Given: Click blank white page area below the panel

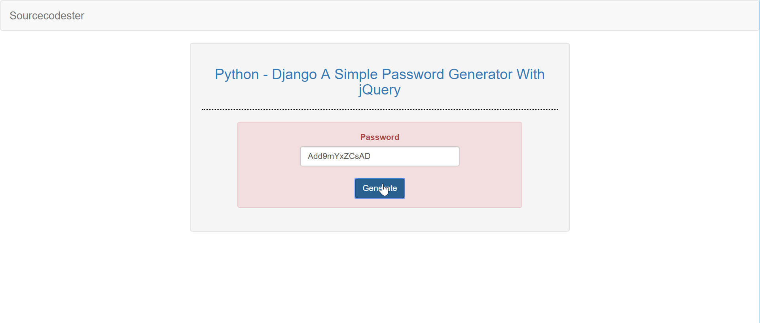Looking at the screenshot, I should (379, 277).
